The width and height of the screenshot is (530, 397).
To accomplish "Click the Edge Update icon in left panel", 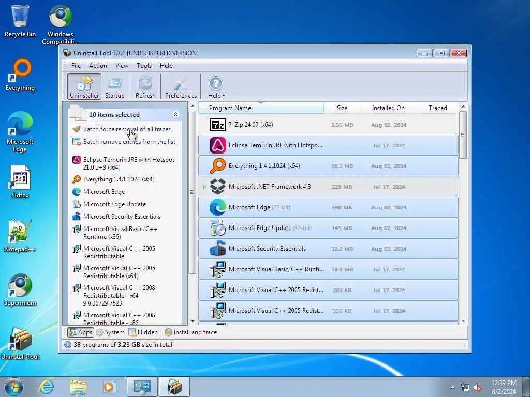I will (x=77, y=204).
